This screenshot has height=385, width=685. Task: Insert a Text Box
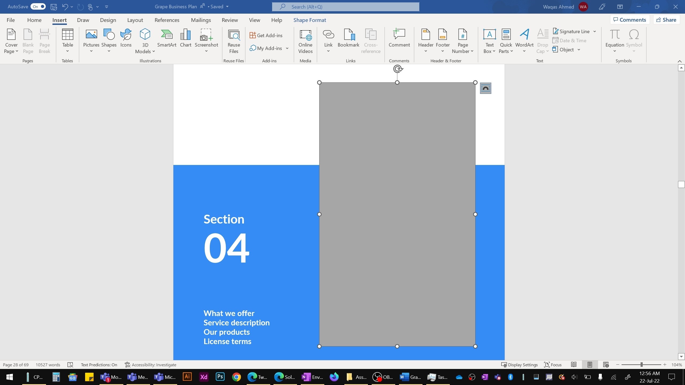point(489,41)
